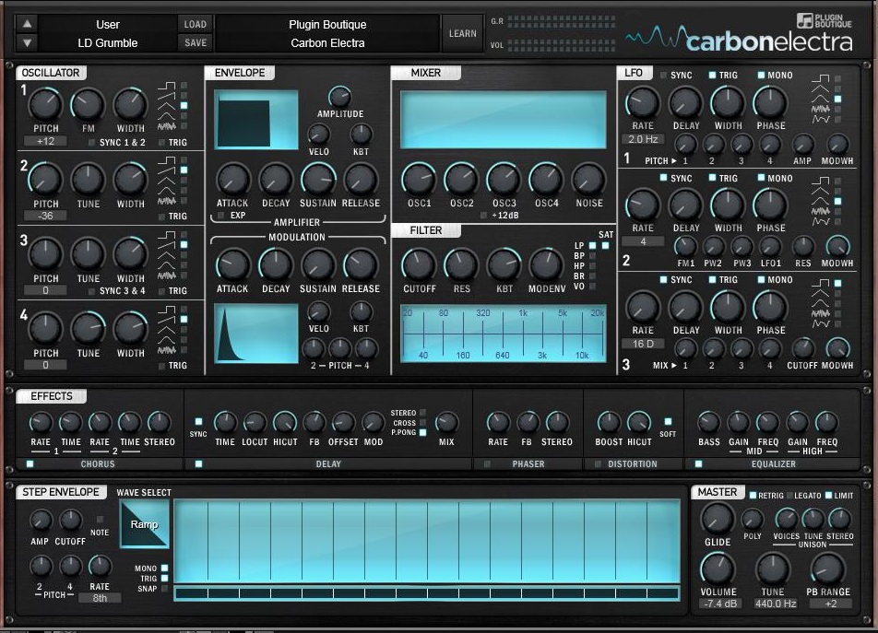Click the LEARN button
Screen dimensions: 878x633
463,33
